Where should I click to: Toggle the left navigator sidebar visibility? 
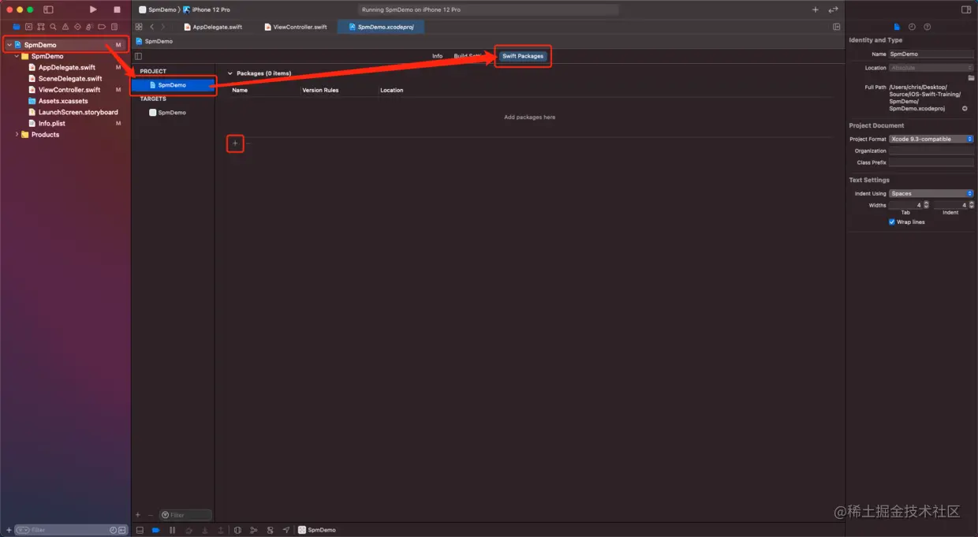(x=48, y=9)
